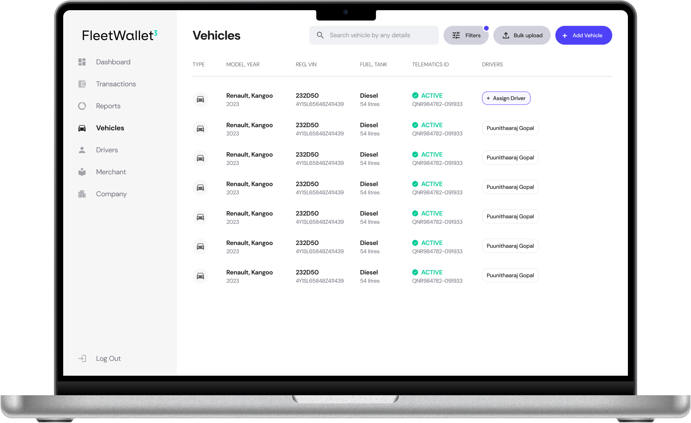The height and width of the screenshot is (423, 691).
Task: Click the Log Out arrow icon
Action: click(82, 358)
